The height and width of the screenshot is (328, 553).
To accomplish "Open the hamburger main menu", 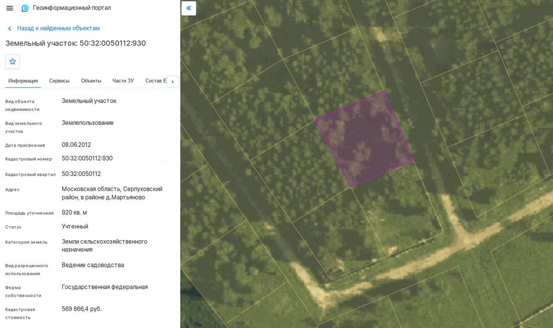I will coord(10,8).
